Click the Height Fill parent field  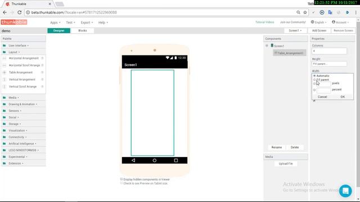point(329,64)
